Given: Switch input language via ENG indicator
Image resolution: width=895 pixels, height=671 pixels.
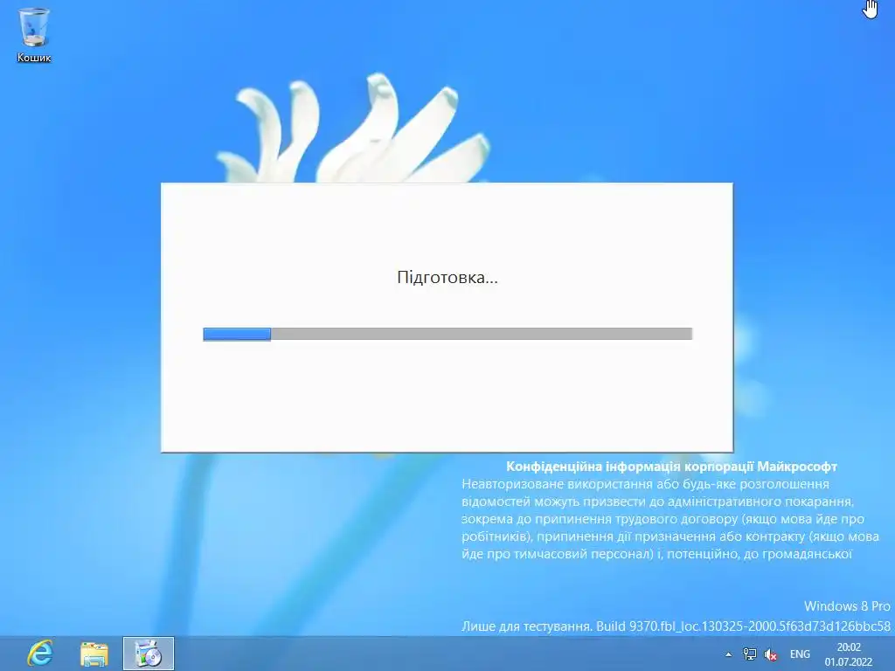Looking at the screenshot, I should pyautogui.click(x=800, y=654).
